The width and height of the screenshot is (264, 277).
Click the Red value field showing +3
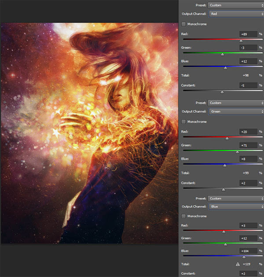248,225
